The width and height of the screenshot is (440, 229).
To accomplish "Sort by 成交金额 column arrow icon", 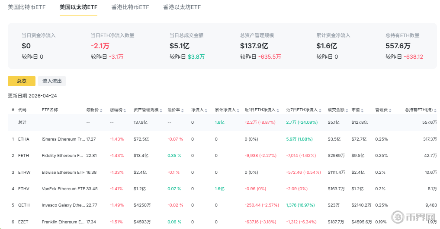I will coord(347,110).
